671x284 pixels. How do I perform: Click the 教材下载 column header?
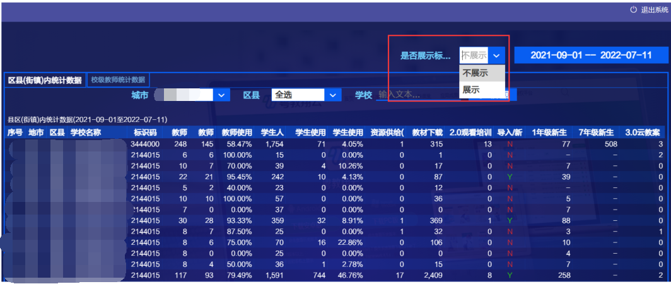tap(428, 133)
